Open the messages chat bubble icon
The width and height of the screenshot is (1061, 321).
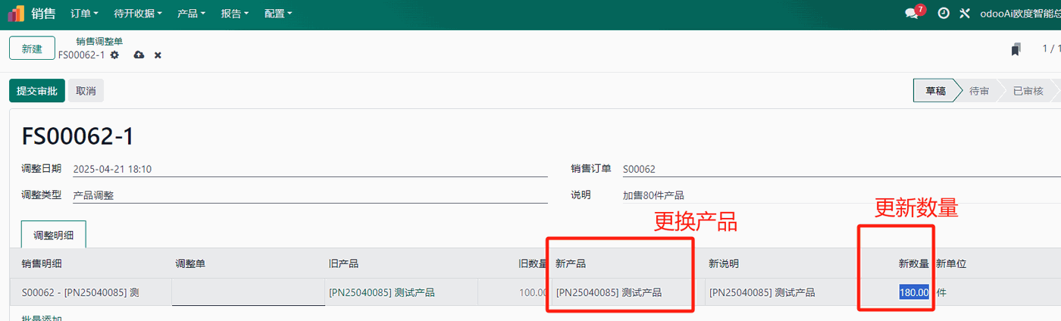tap(912, 14)
